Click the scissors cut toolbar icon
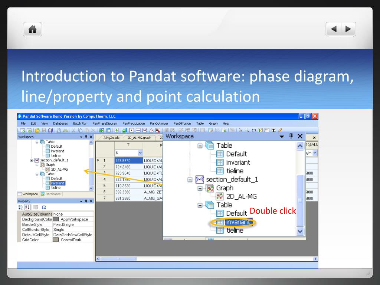Screen dimensions: 380x285 pos(73,130)
